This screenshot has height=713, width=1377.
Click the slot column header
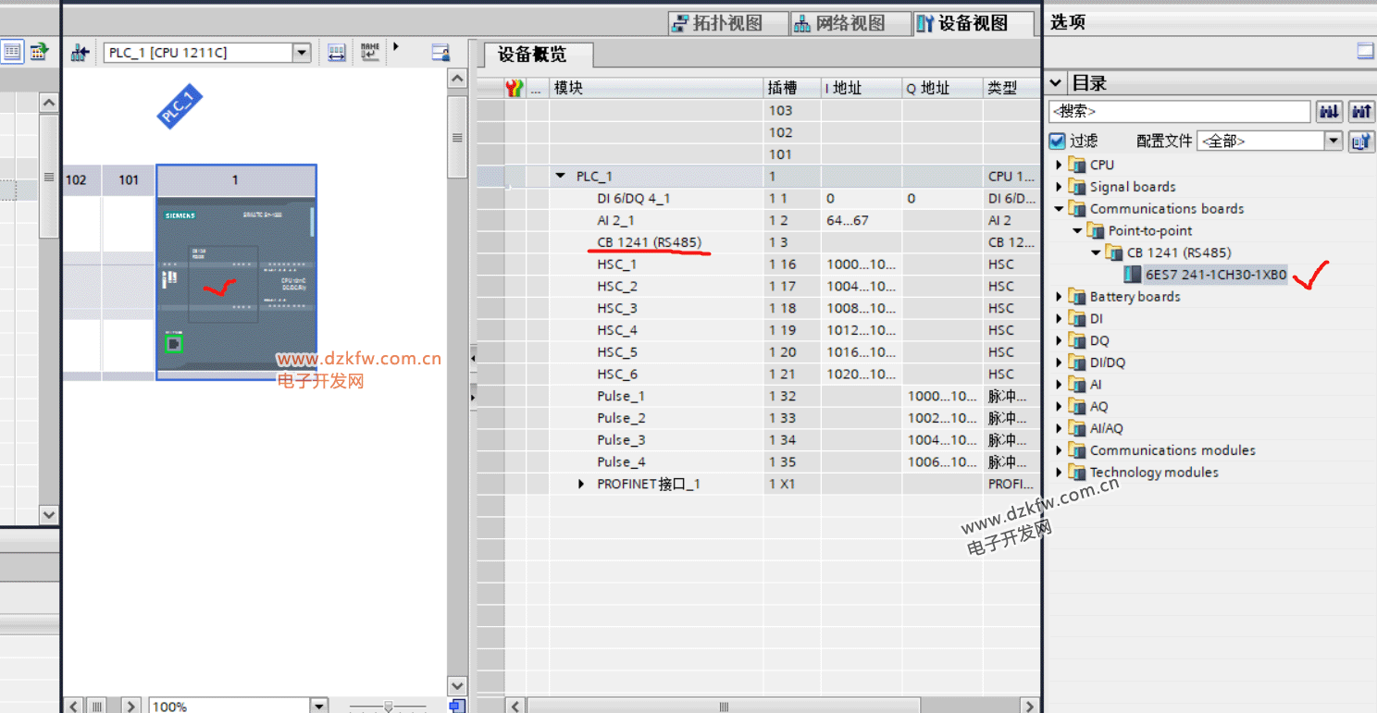pos(792,88)
